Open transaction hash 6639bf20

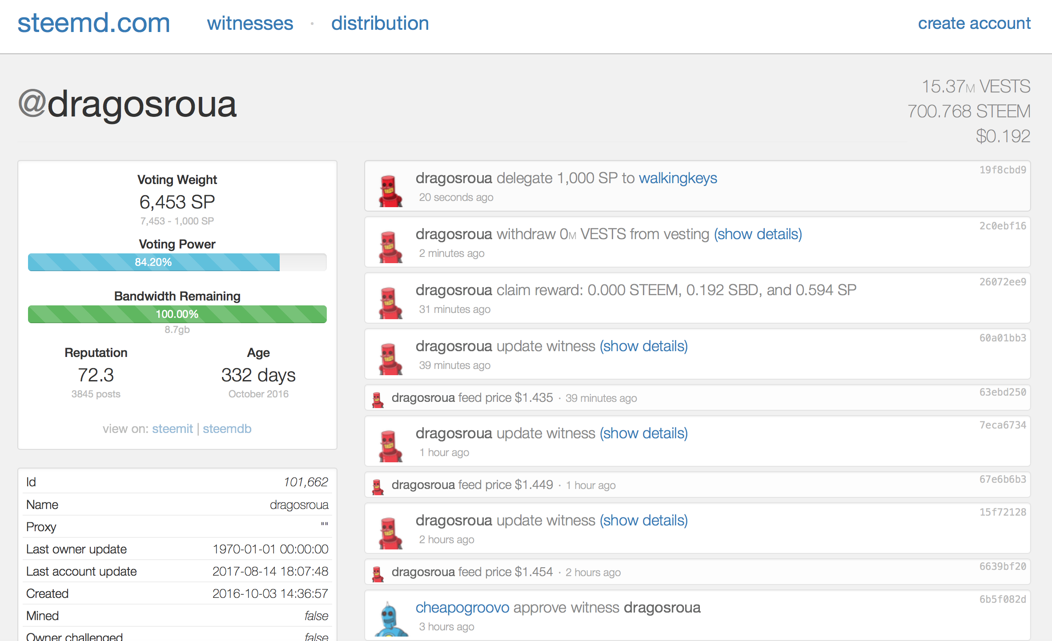(1003, 566)
